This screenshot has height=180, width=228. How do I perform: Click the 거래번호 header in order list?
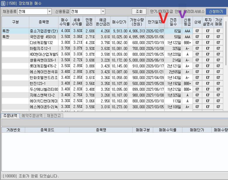tap(13, 130)
